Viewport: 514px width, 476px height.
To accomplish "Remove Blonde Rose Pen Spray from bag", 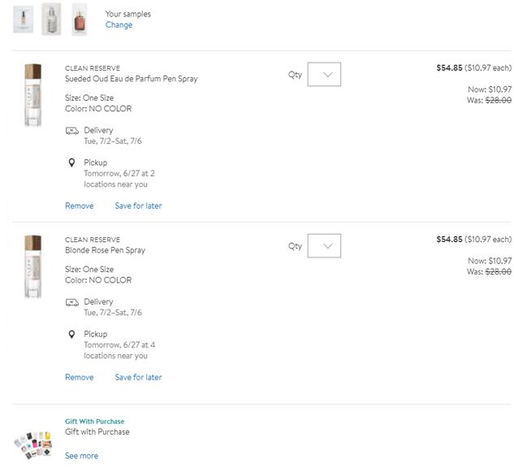I will point(79,378).
